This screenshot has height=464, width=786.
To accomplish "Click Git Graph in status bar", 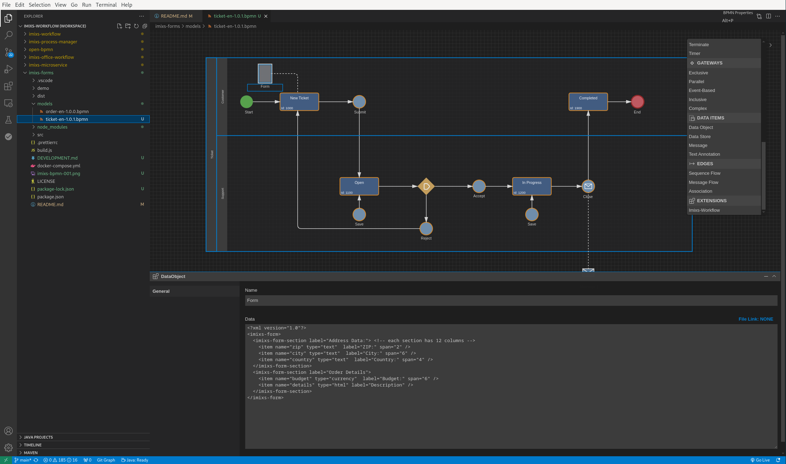I will click(x=106, y=460).
